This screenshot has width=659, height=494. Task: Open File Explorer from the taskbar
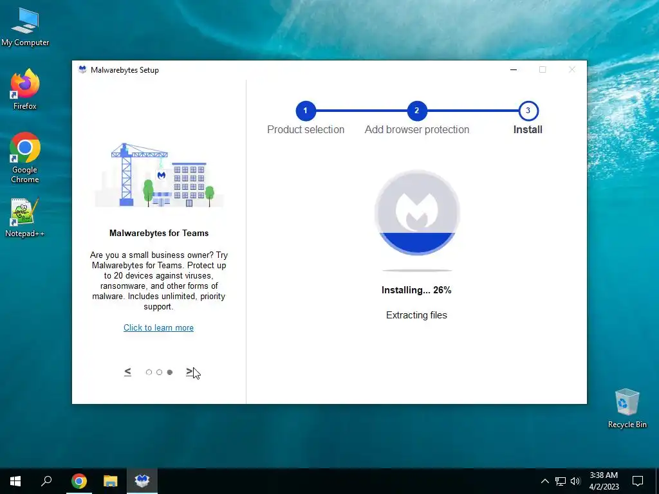[x=111, y=481]
